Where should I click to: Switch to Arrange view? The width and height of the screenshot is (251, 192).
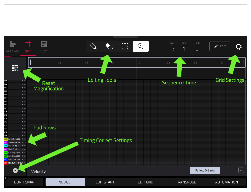12,47
